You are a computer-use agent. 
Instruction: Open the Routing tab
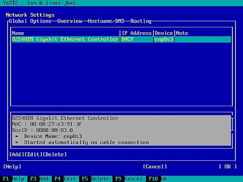click(x=141, y=21)
